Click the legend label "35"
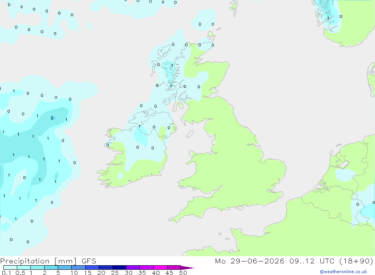Image resolution: width=375 pixels, height=275 pixels. 142,273
